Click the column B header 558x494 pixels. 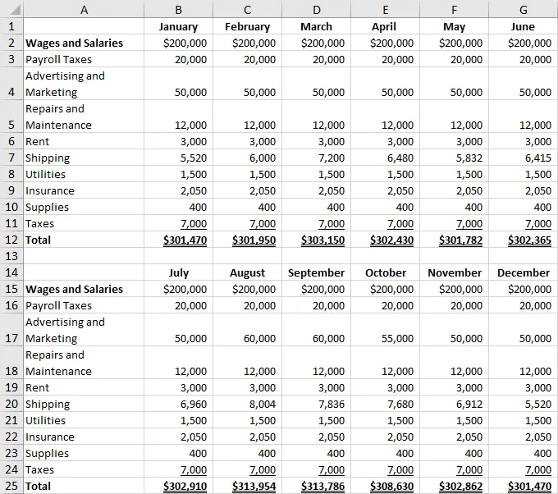179,10
